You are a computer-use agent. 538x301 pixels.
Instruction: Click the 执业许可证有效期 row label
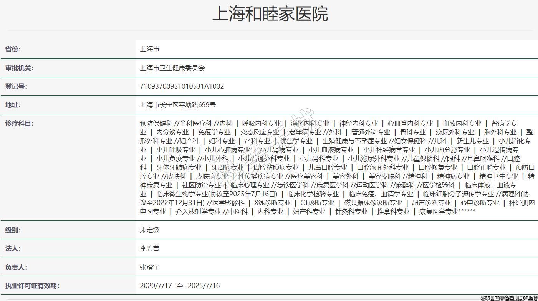(x=32, y=286)
